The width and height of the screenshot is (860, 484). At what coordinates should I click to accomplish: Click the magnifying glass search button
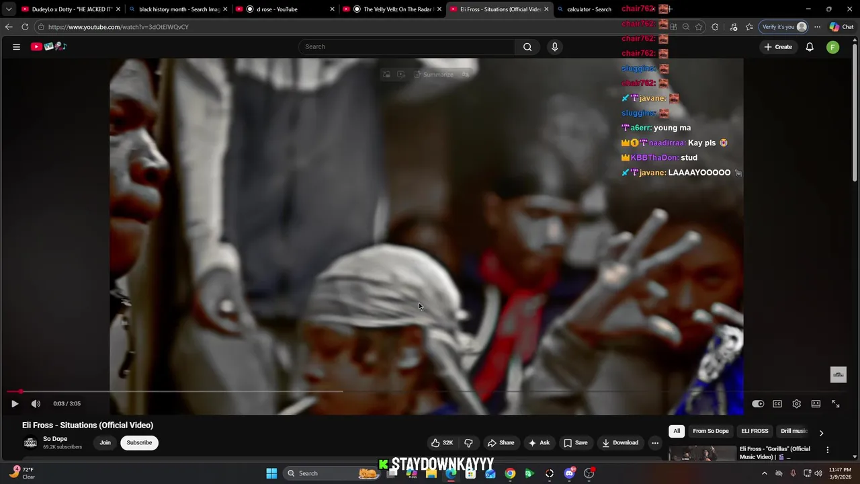pos(527,46)
